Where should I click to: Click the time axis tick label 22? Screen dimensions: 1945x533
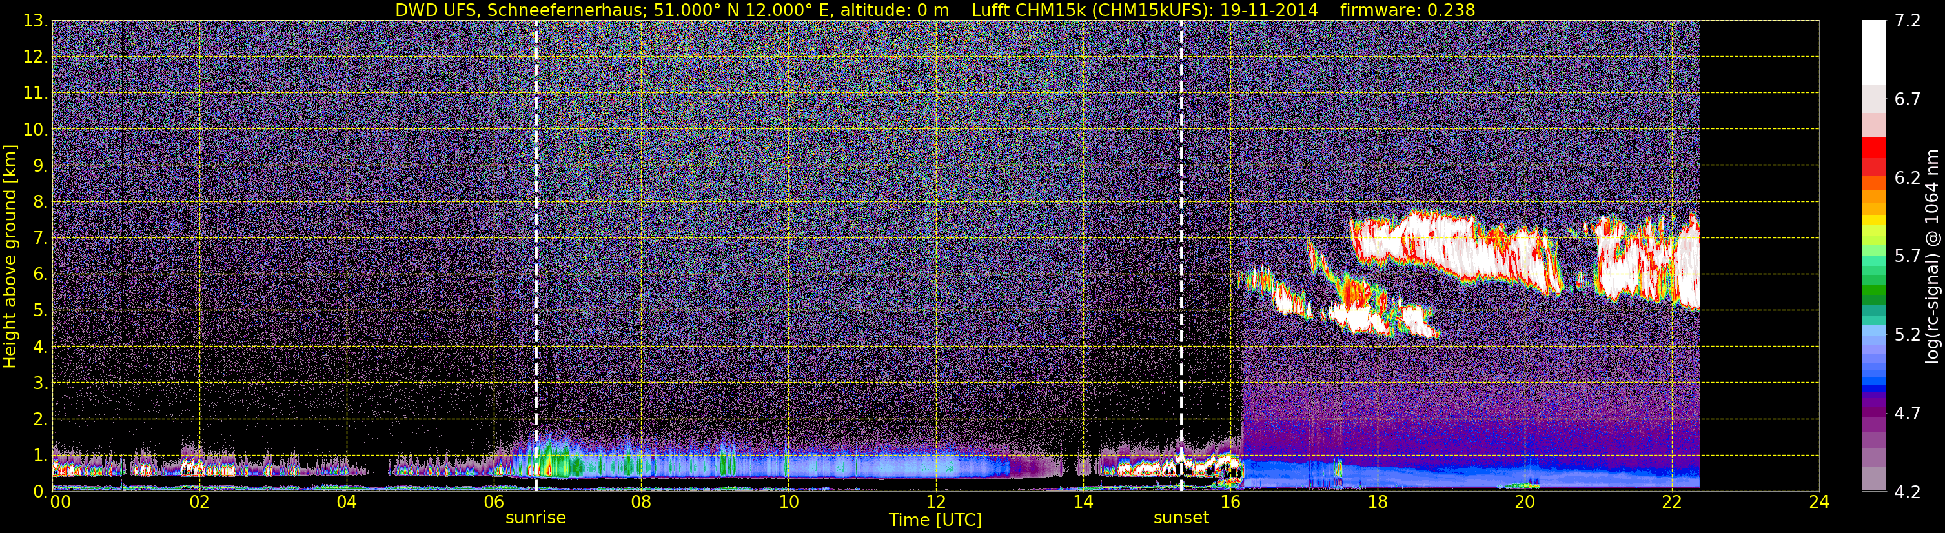1672,502
